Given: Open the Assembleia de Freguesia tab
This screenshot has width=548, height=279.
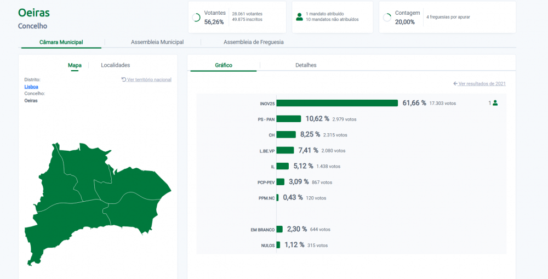Looking at the screenshot, I should [253, 42].
